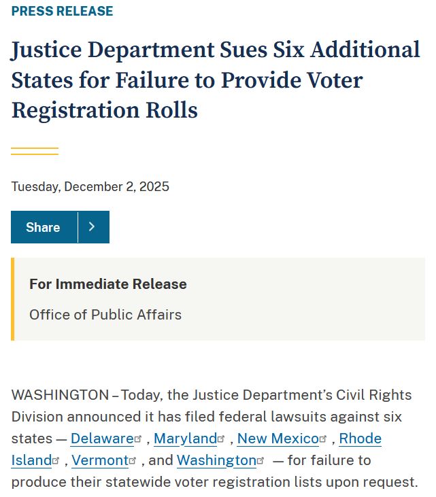Expand the Share options chevron arrow

93,227
